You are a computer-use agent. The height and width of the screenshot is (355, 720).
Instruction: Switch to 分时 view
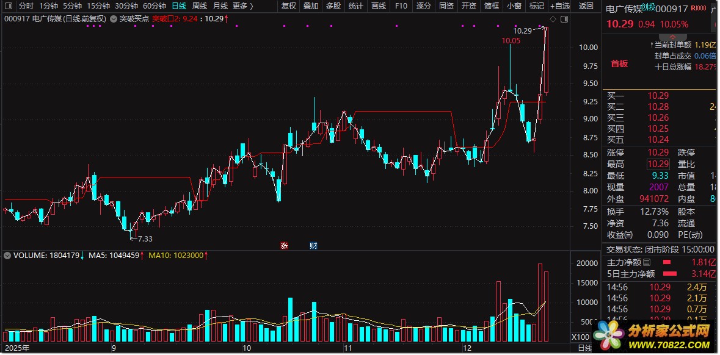click(26, 6)
